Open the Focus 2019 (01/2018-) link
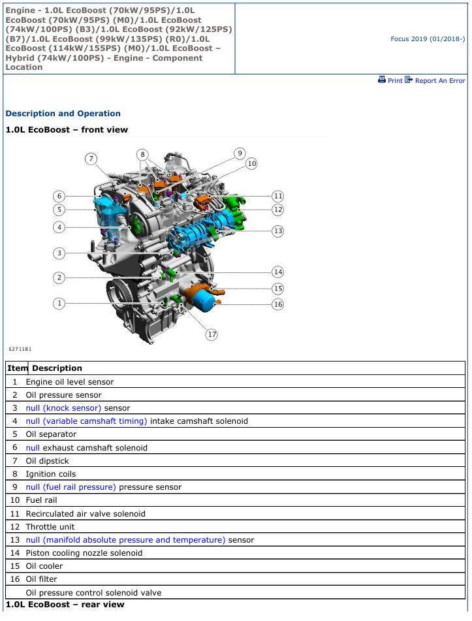Image resolution: width=472 pixels, height=621 pixels. (428, 39)
